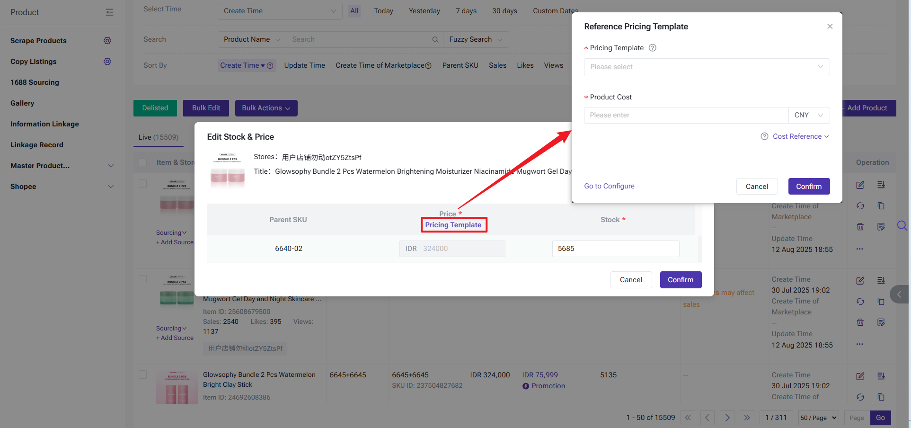911x428 pixels.
Task: Open the CNY currency dropdown
Action: [x=809, y=115]
